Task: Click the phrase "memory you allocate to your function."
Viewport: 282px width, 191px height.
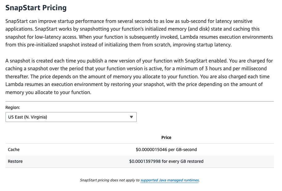Action: tap(48, 92)
